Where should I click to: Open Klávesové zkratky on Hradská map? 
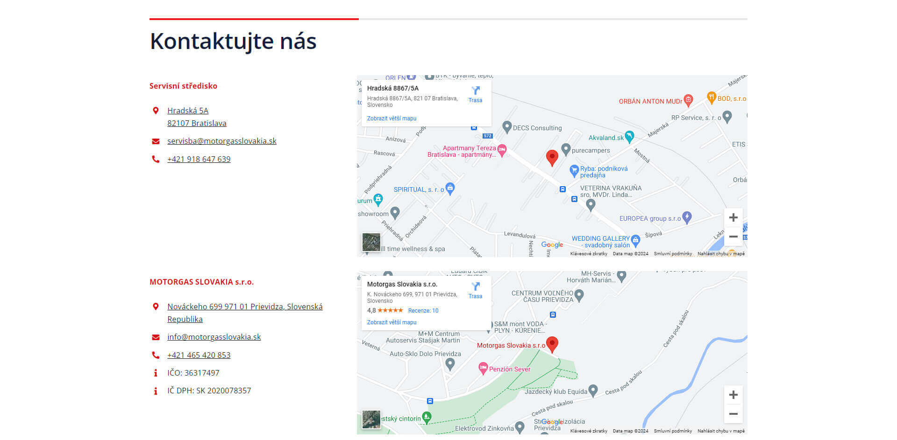point(589,254)
